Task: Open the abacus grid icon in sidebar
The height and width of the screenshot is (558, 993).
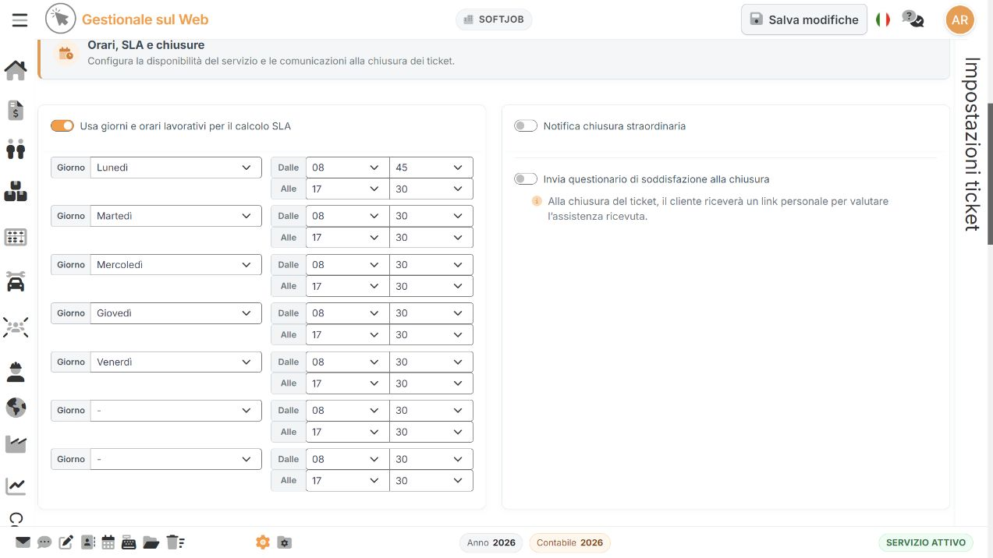Action: [16, 238]
